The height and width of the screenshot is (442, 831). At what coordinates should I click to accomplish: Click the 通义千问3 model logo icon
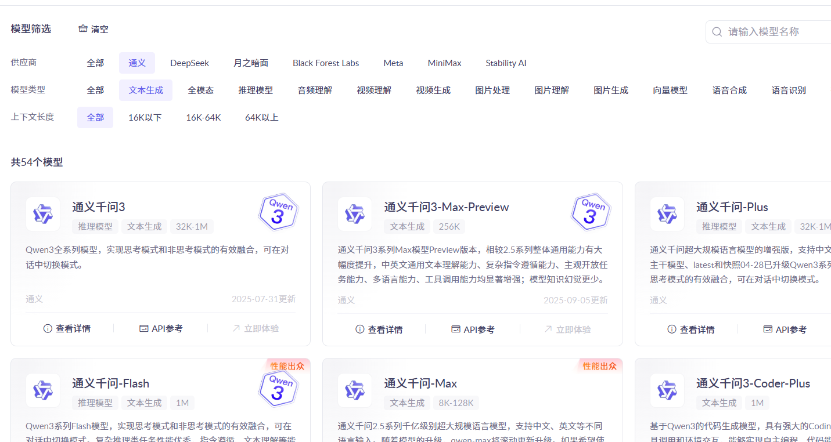[43, 214]
